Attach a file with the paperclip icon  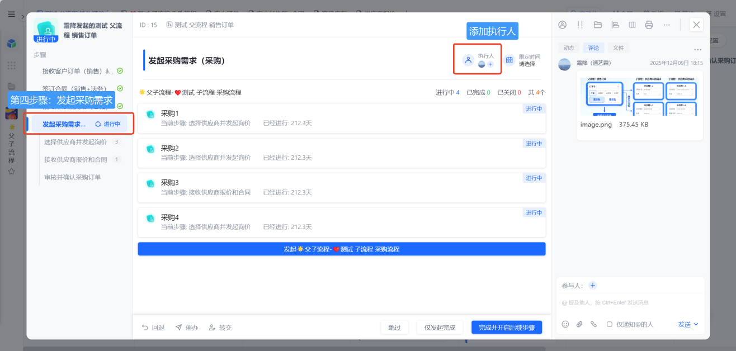coord(579,324)
